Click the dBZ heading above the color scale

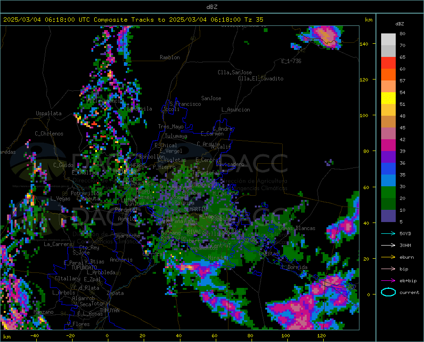click(400, 24)
